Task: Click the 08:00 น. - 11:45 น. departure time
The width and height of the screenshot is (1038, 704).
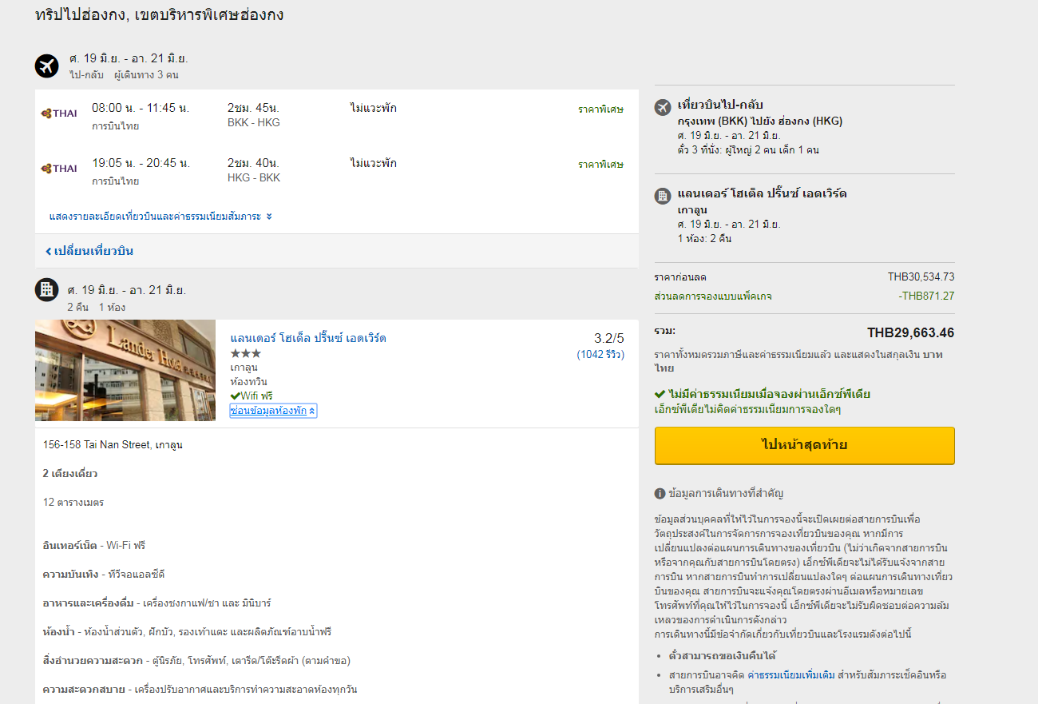Action: click(x=141, y=108)
